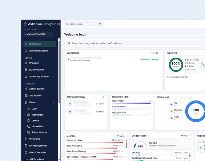Click the Free screen share license row
The height and width of the screenshot is (161, 205).
click(95, 141)
